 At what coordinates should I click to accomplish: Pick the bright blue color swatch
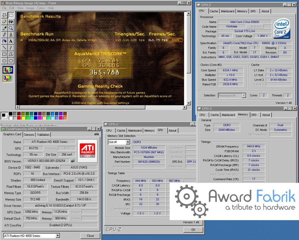click(36, 118)
